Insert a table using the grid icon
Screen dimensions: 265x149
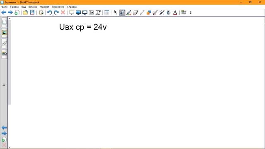click(x=107, y=12)
